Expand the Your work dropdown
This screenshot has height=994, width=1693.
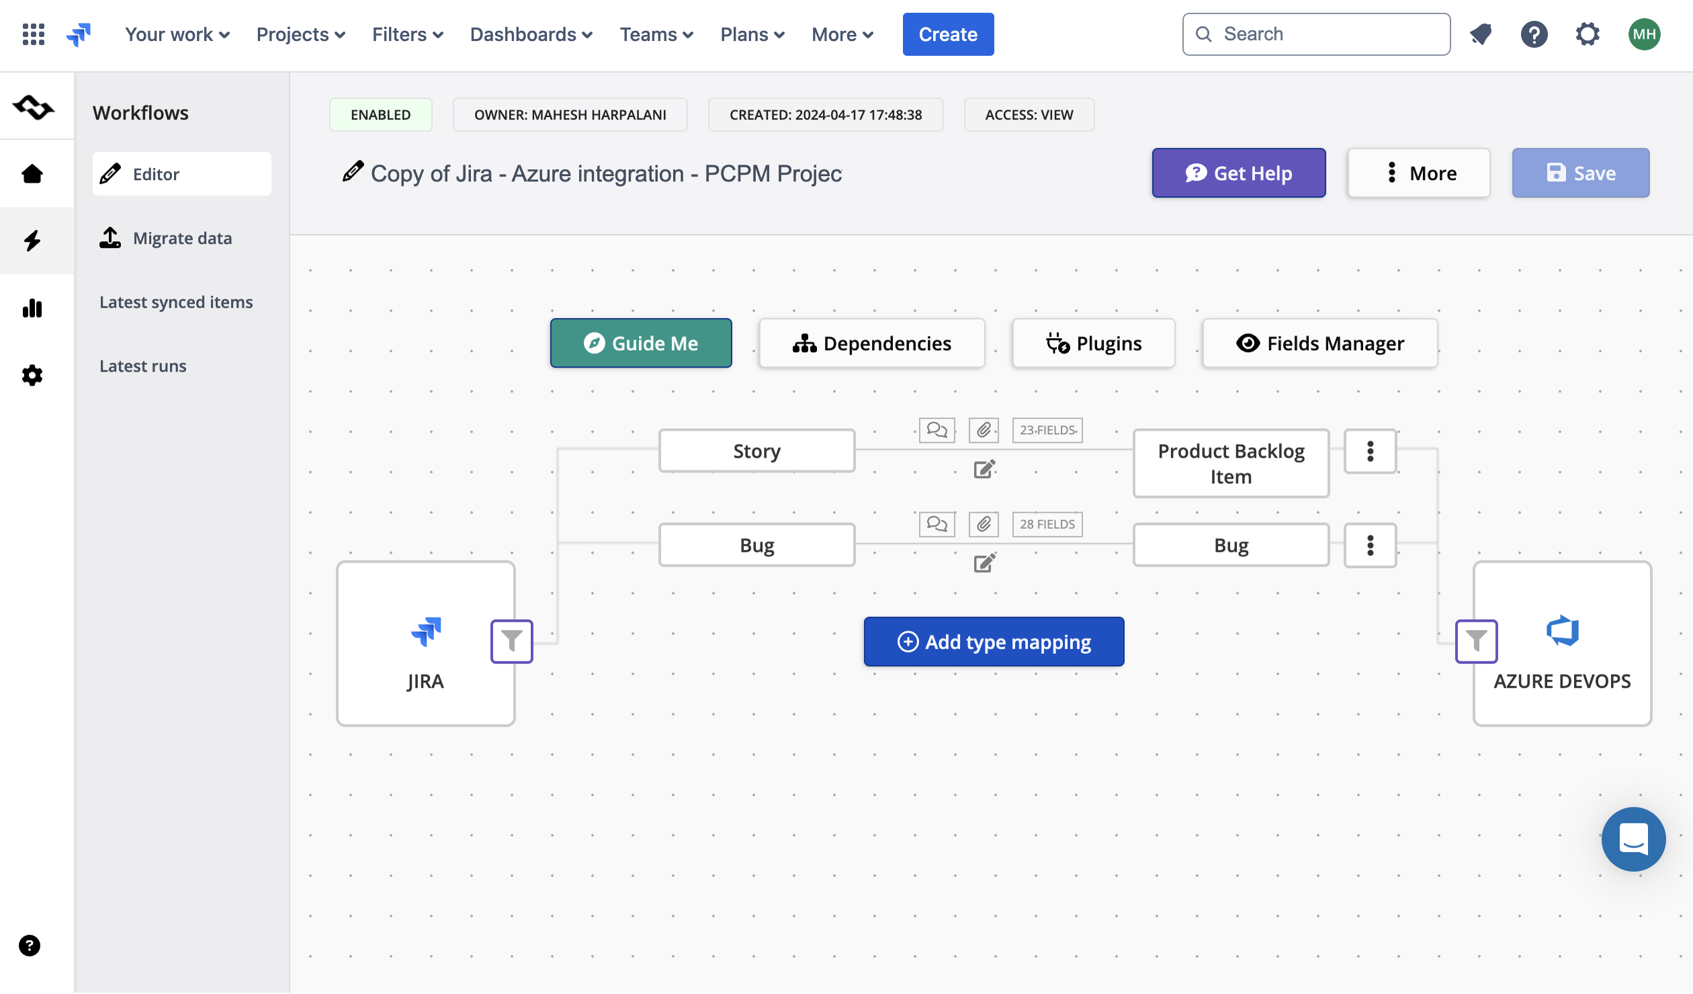pyautogui.click(x=177, y=34)
